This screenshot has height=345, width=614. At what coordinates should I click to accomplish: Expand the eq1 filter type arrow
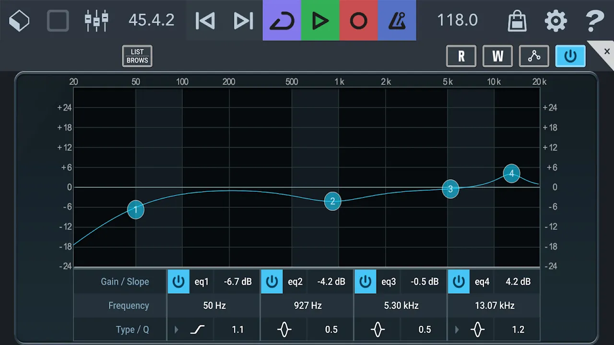click(177, 330)
